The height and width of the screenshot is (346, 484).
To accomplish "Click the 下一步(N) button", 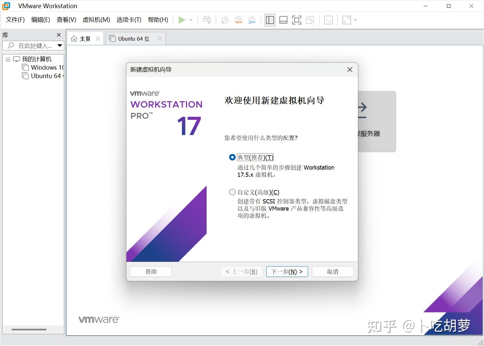I will tap(287, 271).
